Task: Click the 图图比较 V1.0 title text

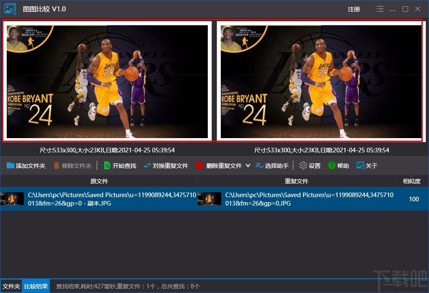Action: point(44,9)
